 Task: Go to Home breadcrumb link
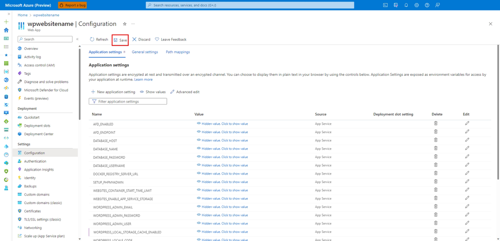[x=23, y=15]
